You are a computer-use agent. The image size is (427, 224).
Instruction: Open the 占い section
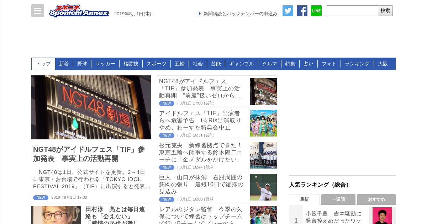tap(309, 64)
